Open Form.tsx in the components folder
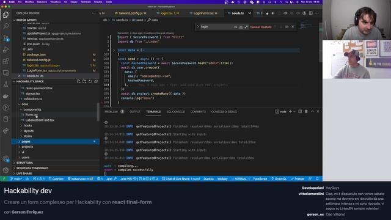Image resolution: width=391 pixels, height=220 pixels. click(x=31, y=115)
